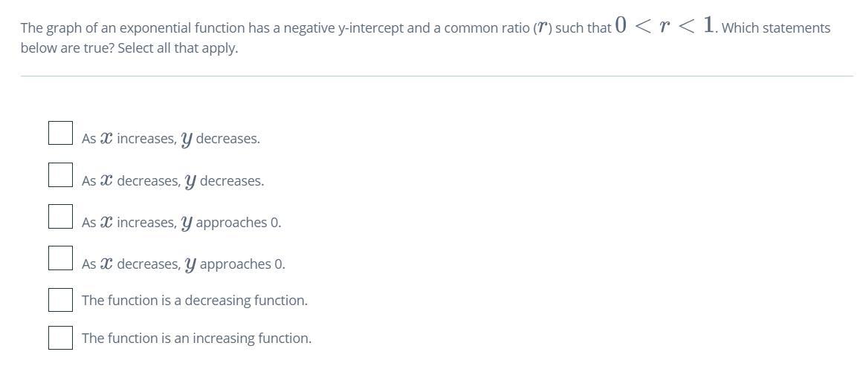Click the y variable in the first answer statement

186,140
